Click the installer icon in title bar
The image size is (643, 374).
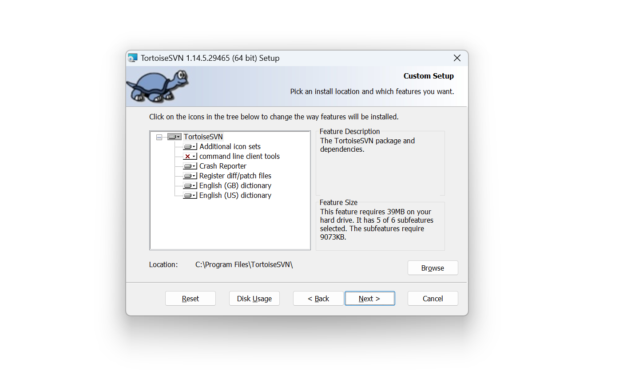133,58
